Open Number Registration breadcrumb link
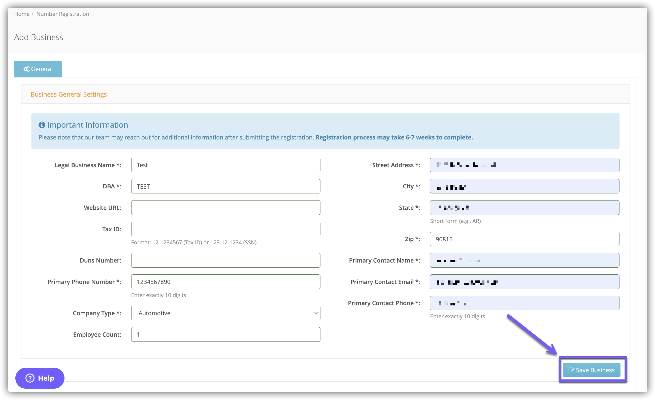This screenshot has height=400, width=655. 63,14
